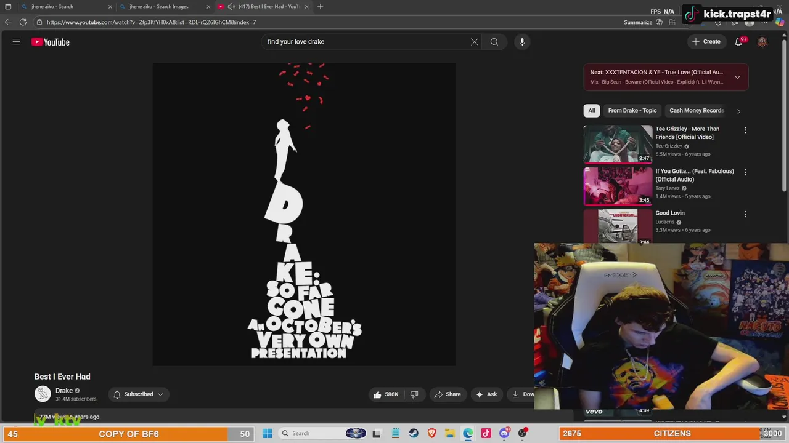Open the Good Lovin Ludacris thumbnail

618,226
